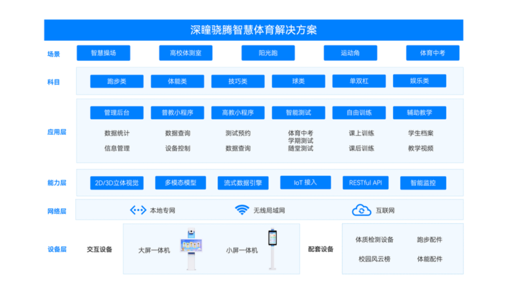Open the 管理后台 application block
This screenshot has width=507, height=285.
(117, 112)
